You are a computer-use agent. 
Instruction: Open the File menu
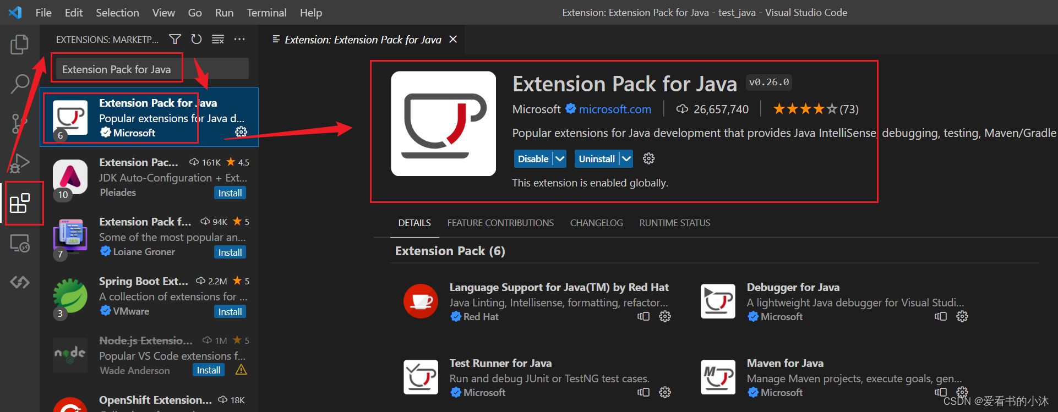coord(43,13)
